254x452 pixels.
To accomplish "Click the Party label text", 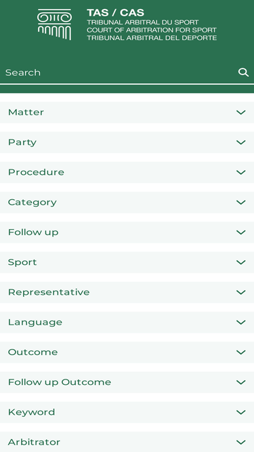I will 22,142.
